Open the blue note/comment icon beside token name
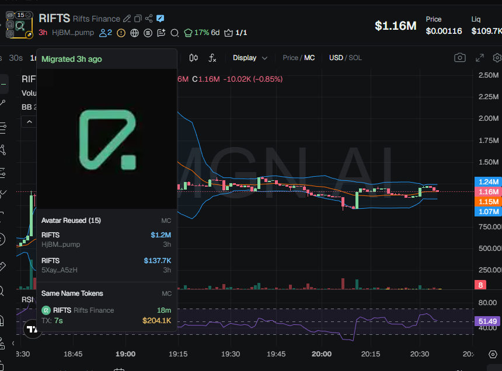This screenshot has height=371, width=502. pos(160,19)
